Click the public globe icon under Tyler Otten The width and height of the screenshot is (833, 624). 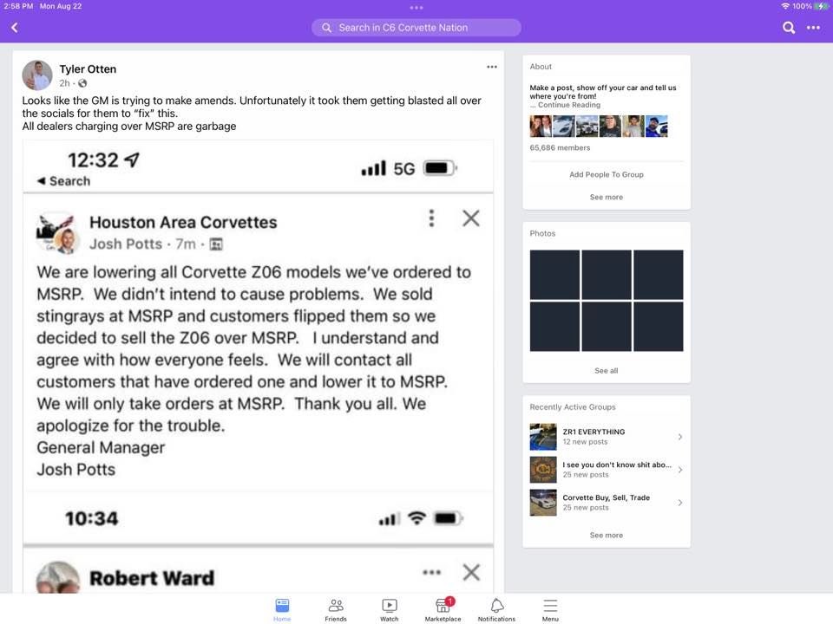(82, 83)
